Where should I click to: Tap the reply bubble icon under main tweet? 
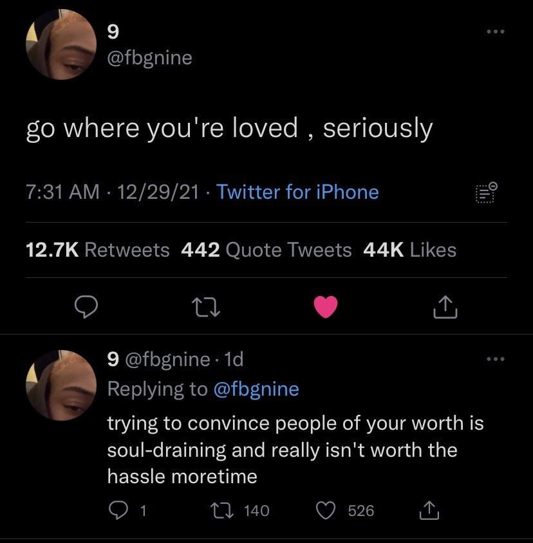(x=86, y=307)
